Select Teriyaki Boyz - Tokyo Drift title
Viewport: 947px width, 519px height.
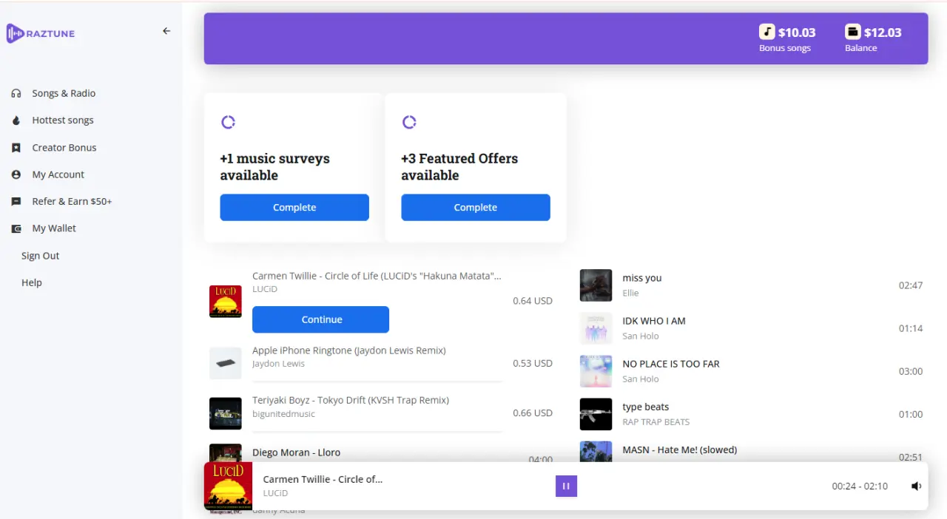[x=351, y=400]
